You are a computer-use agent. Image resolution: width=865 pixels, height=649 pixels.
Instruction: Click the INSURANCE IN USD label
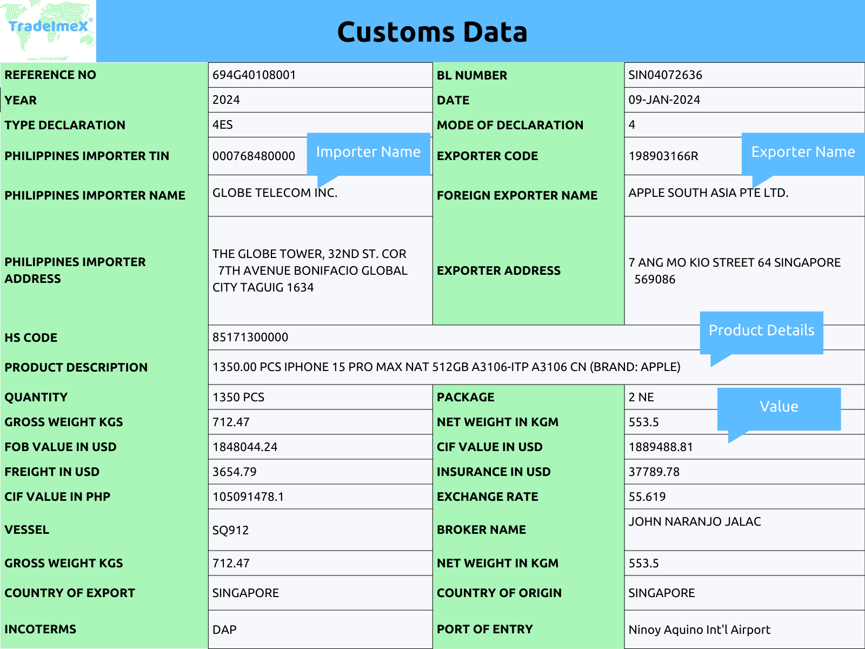pyautogui.click(x=494, y=472)
